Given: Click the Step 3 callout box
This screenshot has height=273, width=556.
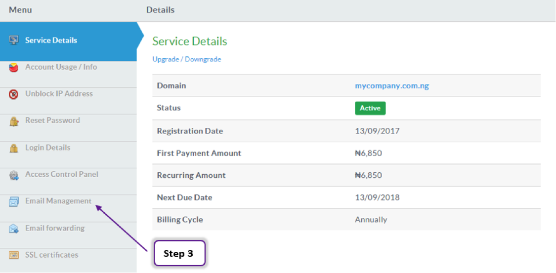Looking at the screenshot, I should tap(179, 254).
